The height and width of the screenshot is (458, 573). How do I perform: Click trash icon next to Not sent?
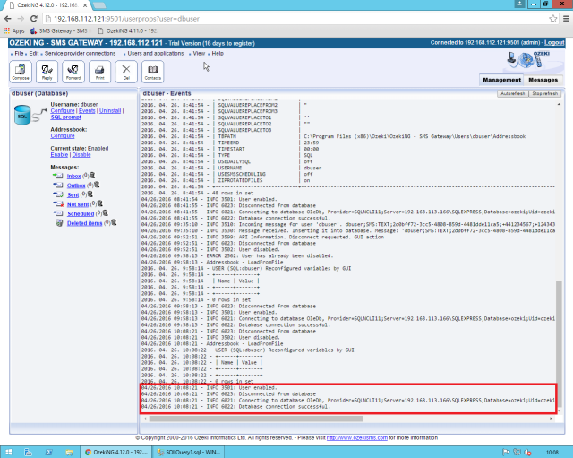pyautogui.click(x=99, y=203)
